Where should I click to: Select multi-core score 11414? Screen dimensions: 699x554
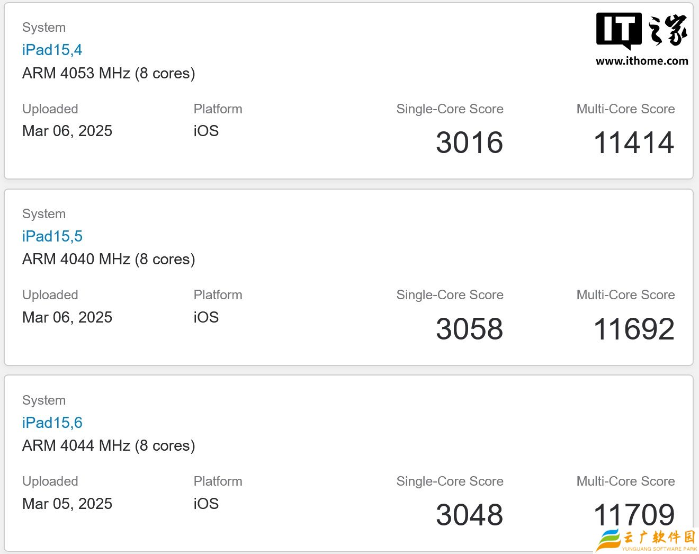[x=634, y=142]
